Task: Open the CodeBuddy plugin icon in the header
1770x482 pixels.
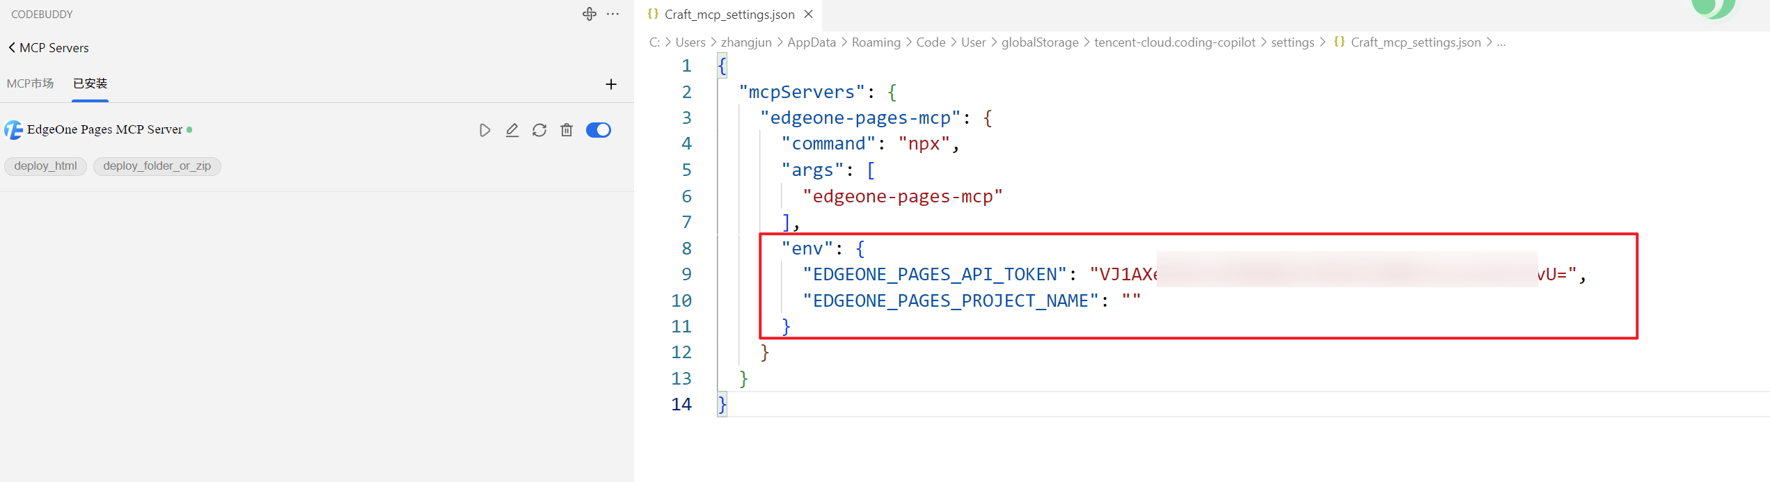Action: pos(590,14)
